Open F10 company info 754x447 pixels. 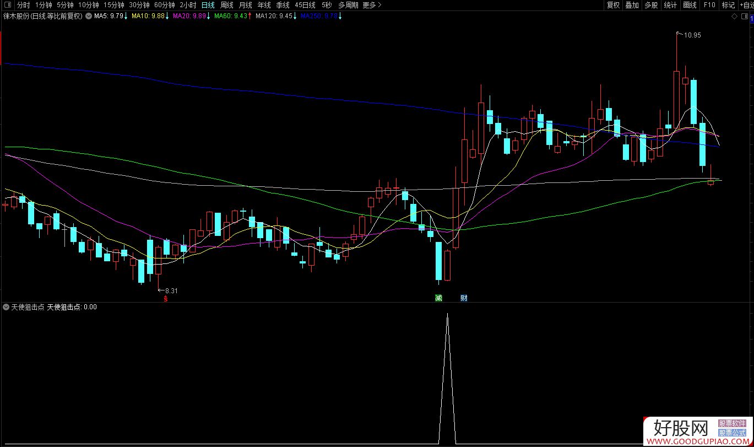tap(709, 5)
